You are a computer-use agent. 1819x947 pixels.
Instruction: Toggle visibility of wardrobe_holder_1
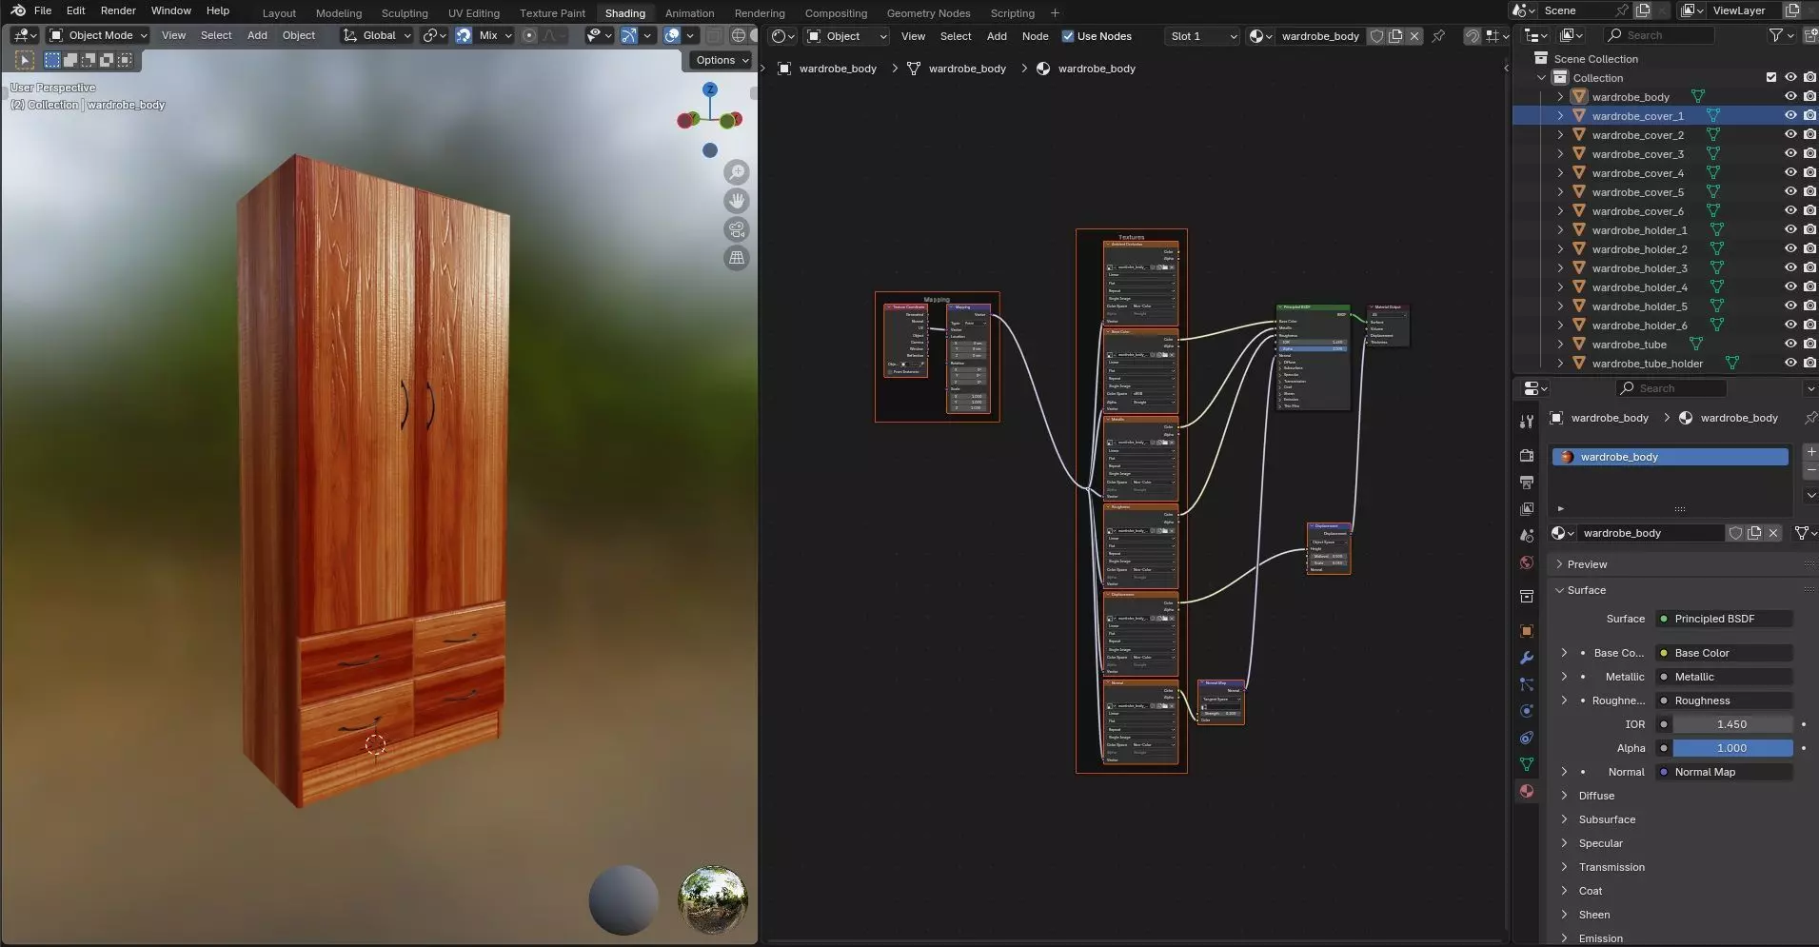pyautogui.click(x=1790, y=229)
